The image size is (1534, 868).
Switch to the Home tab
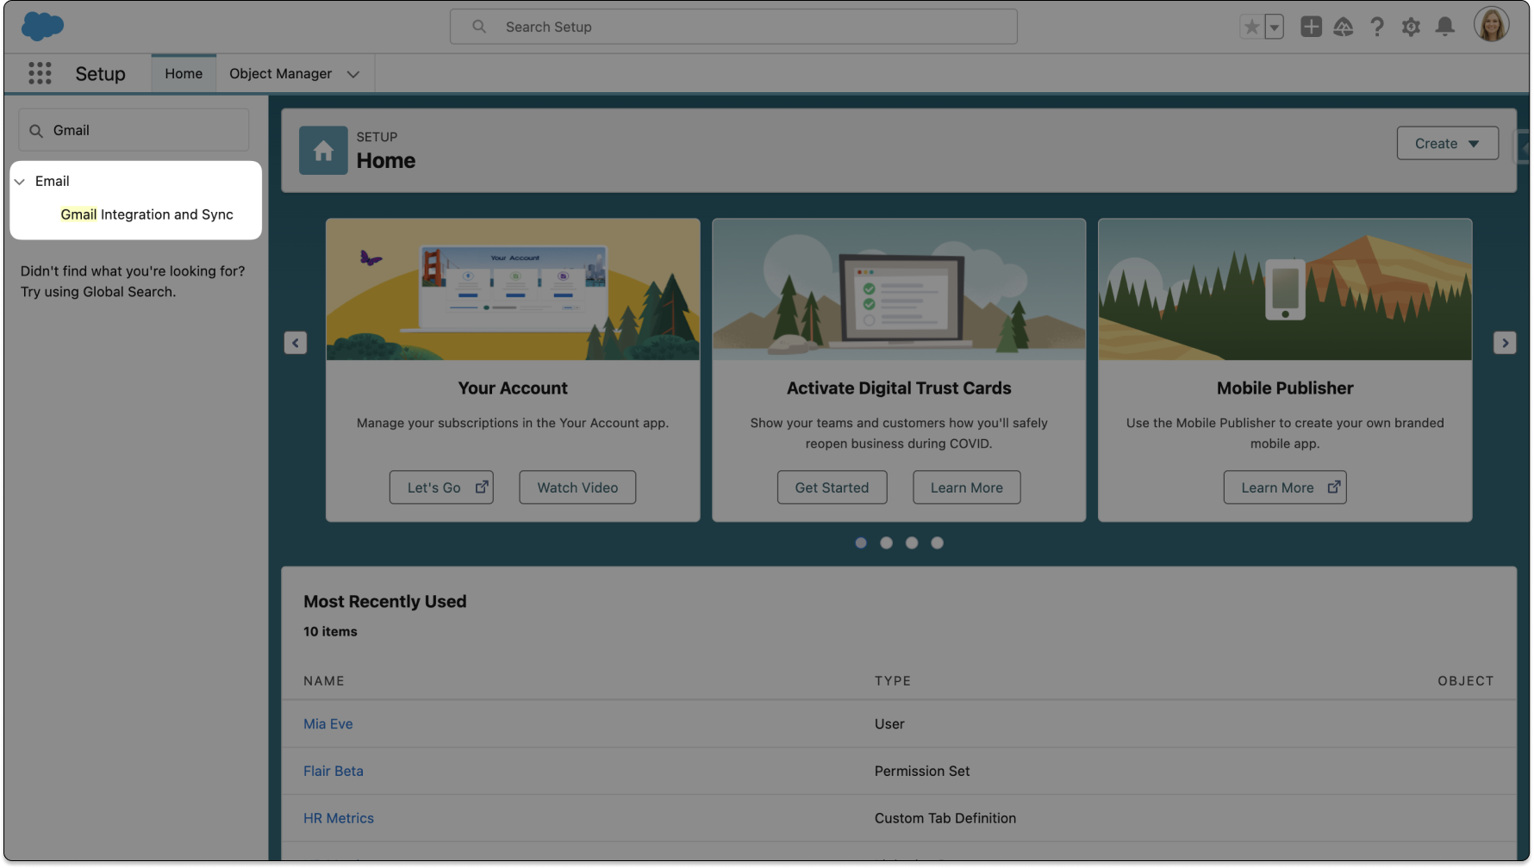(184, 73)
